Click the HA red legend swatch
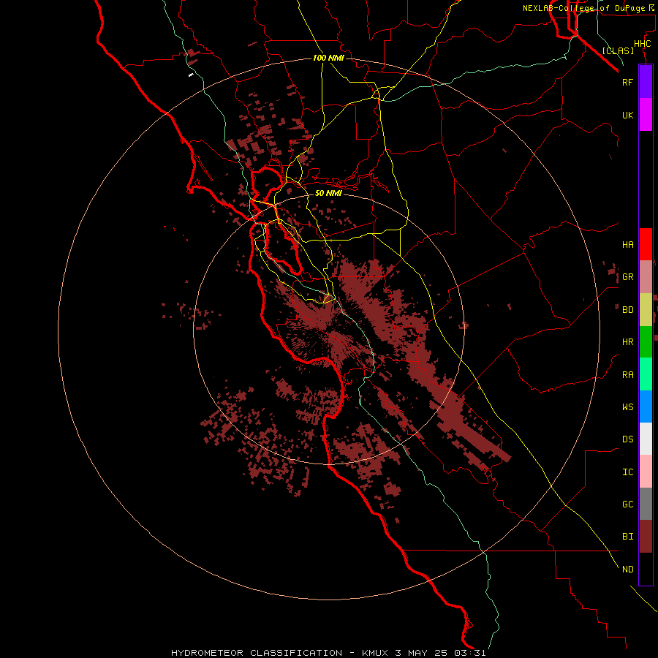The height and width of the screenshot is (658, 658). click(x=646, y=244)
